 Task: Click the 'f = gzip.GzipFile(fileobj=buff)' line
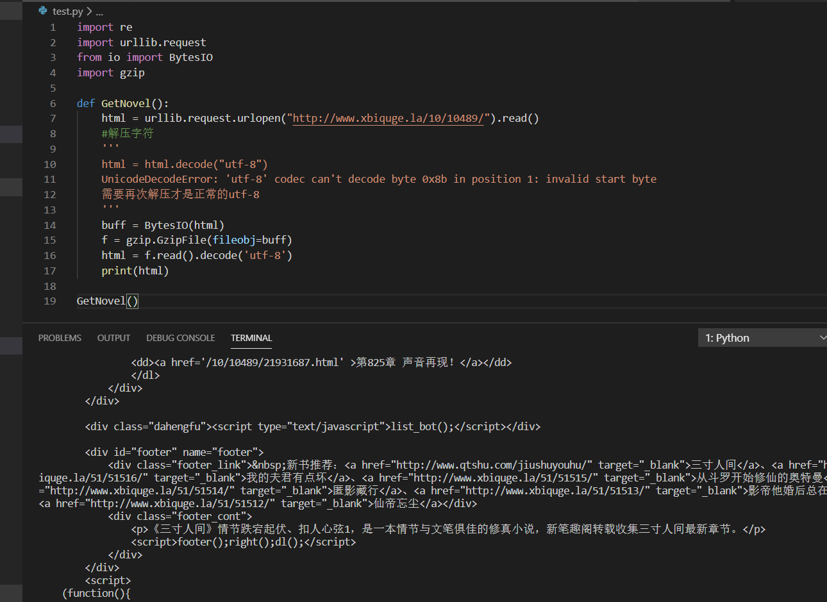click(x=197, y=240)
